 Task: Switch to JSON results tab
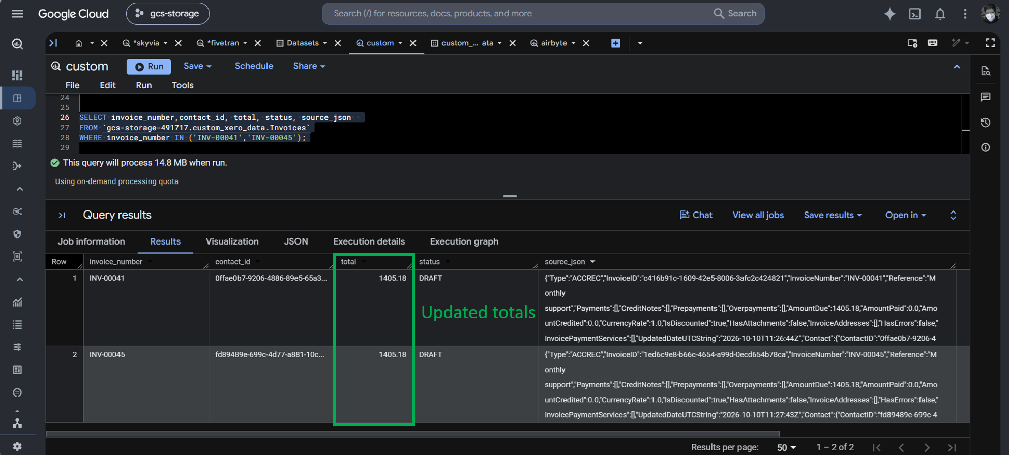(296, 241)
